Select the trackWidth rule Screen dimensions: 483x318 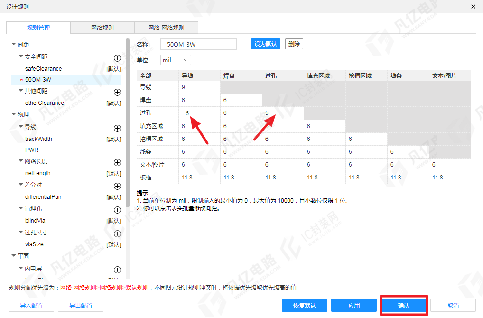(38, 139)
